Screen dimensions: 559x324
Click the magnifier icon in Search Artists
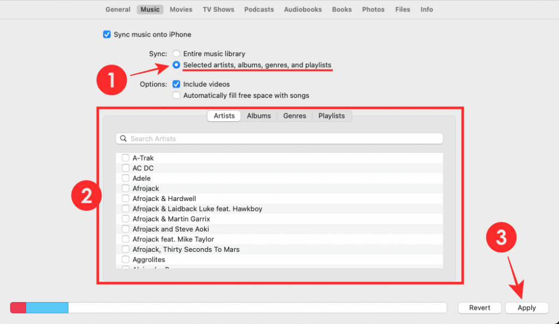pos(123,139)
